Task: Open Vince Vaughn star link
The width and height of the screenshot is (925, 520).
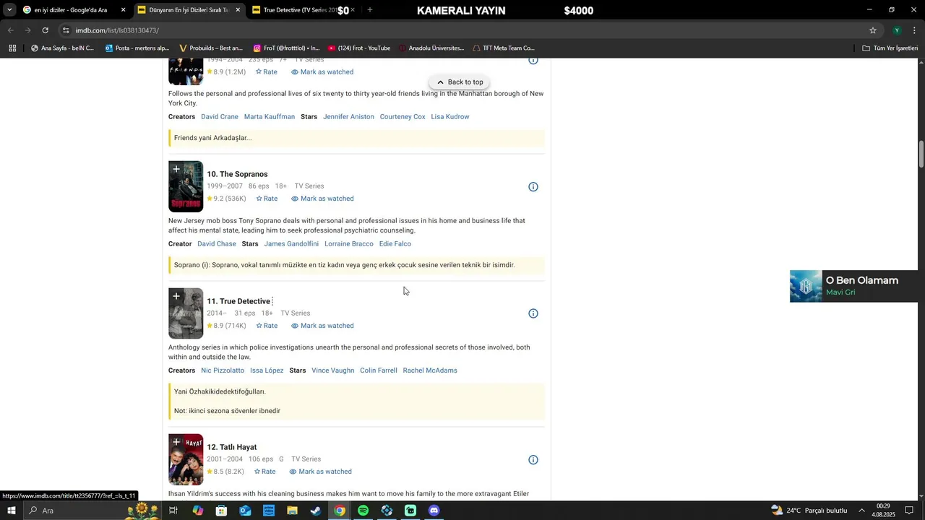Action: 333,370
